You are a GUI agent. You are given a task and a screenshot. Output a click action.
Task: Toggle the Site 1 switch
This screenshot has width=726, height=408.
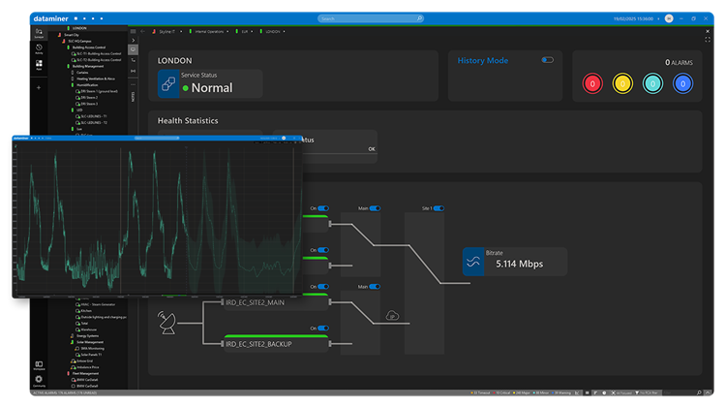pos(439,207)
